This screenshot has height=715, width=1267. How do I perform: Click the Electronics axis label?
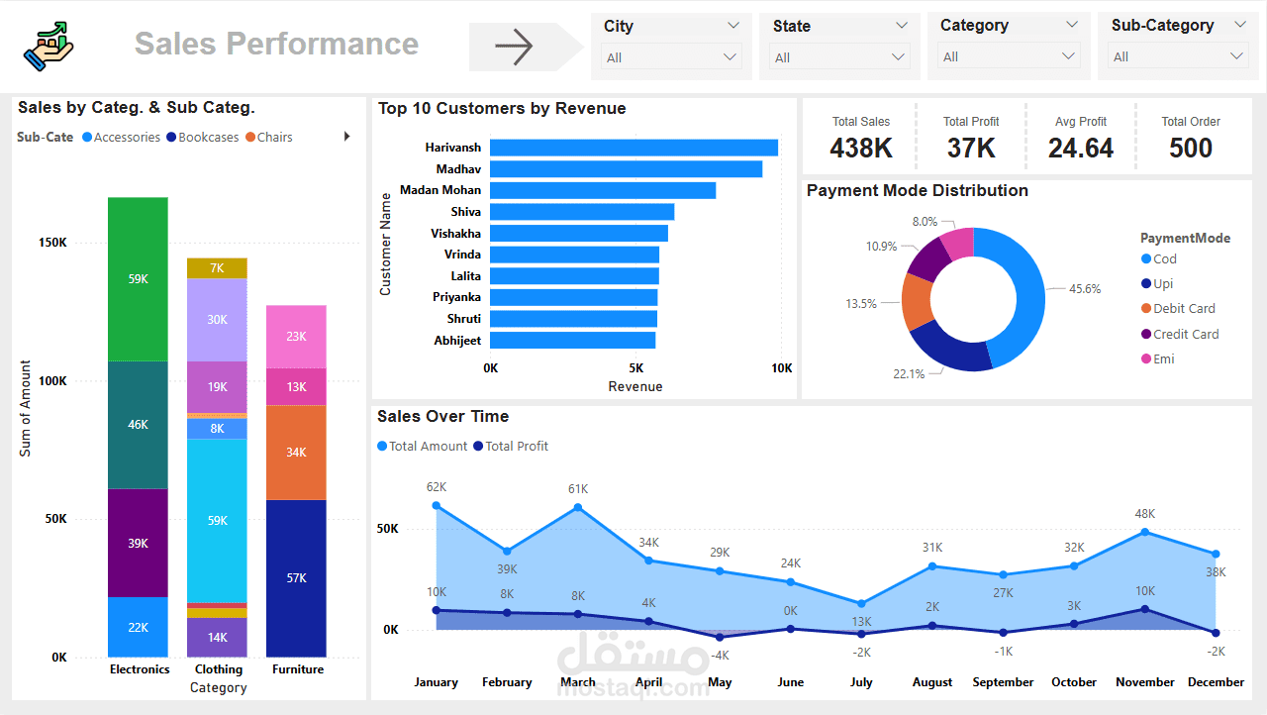pos(140,669)
